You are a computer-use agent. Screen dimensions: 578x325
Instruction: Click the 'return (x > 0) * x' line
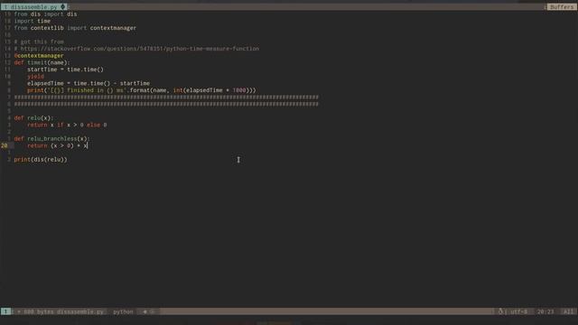[57, 146]
